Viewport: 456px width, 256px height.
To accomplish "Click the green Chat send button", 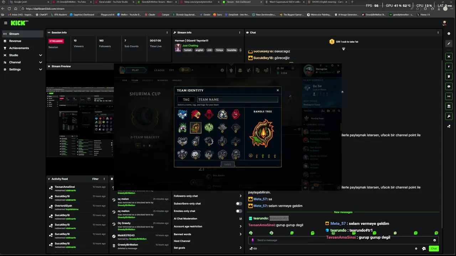I will point(434,249).
